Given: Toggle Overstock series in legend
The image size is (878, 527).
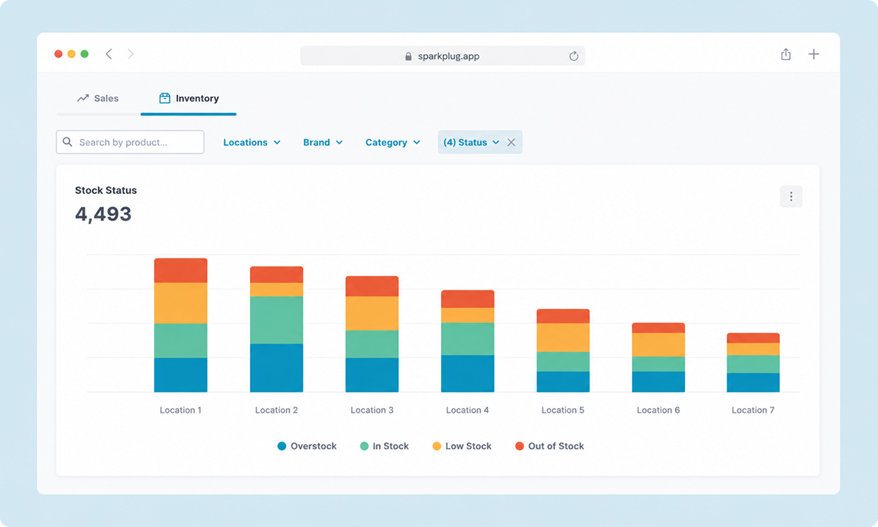Looking at the screenshot, I should click(307, 446).
